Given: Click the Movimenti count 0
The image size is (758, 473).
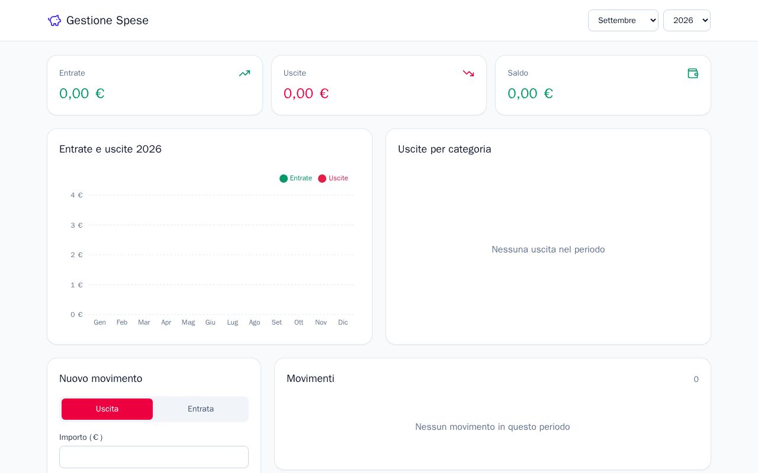Looking at the screenshot, I should [696, 380].
